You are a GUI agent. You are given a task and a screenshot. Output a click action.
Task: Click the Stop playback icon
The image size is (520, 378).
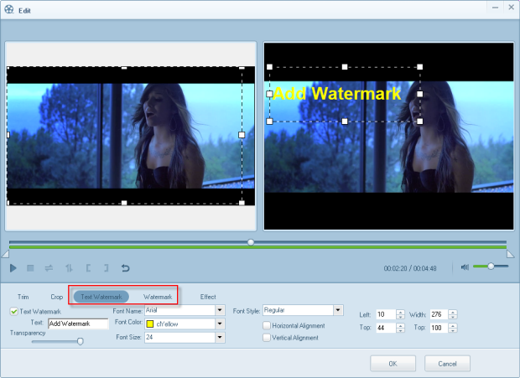pyautogui.click(x=32, y=268)
